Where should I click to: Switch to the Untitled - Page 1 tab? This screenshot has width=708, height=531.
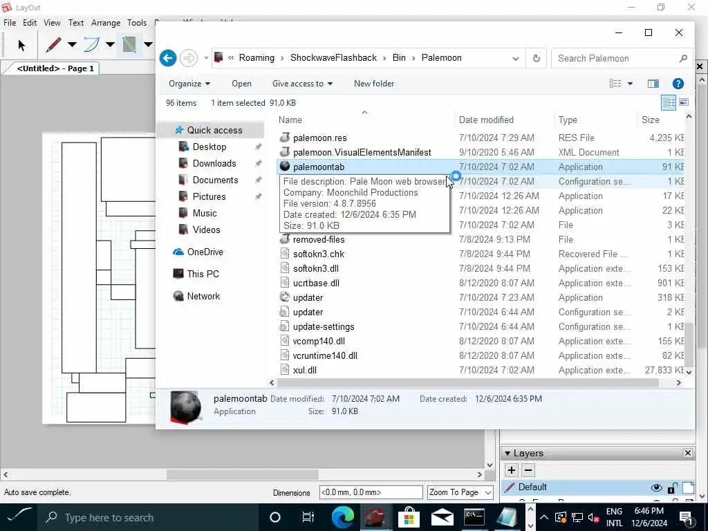click(x=55, y=68)
